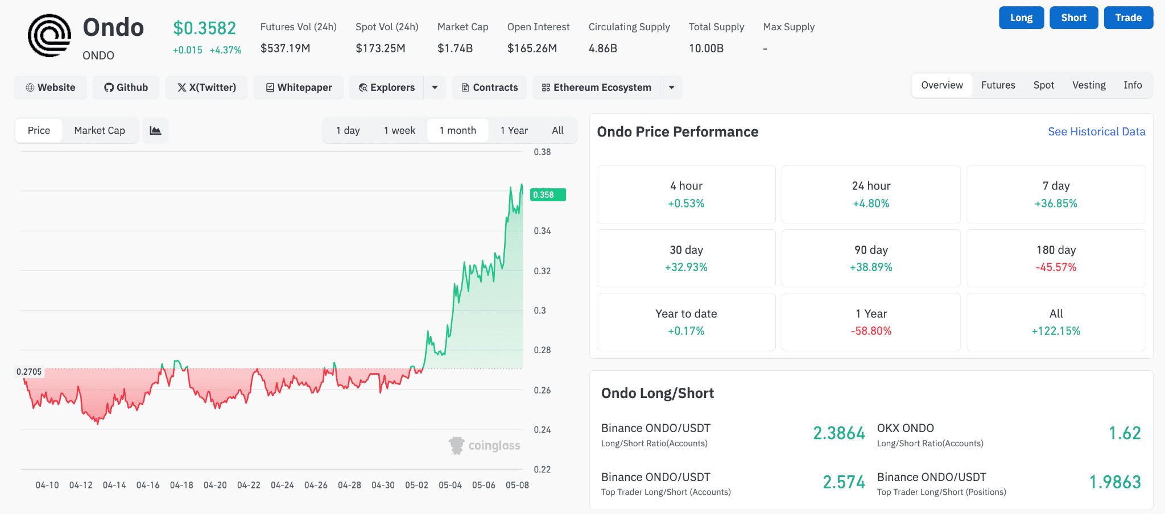
Task: Select the Market Cap chart toggle
Action: point(100,131)
